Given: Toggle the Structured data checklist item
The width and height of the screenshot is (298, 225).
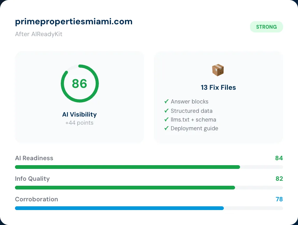Looking at the screenshot, I should 191,111.
